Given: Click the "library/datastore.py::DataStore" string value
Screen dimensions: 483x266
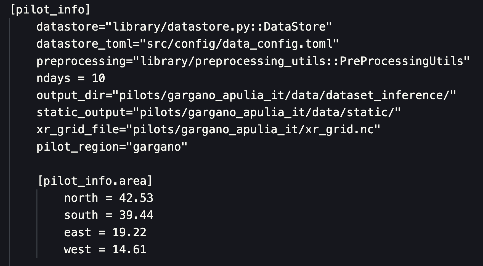Looking at the screenshot, I should click(x=219, y=27).
